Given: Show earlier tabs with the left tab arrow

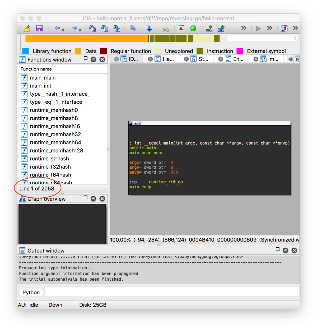Looking at the screenshot, I should click(291, 59).
